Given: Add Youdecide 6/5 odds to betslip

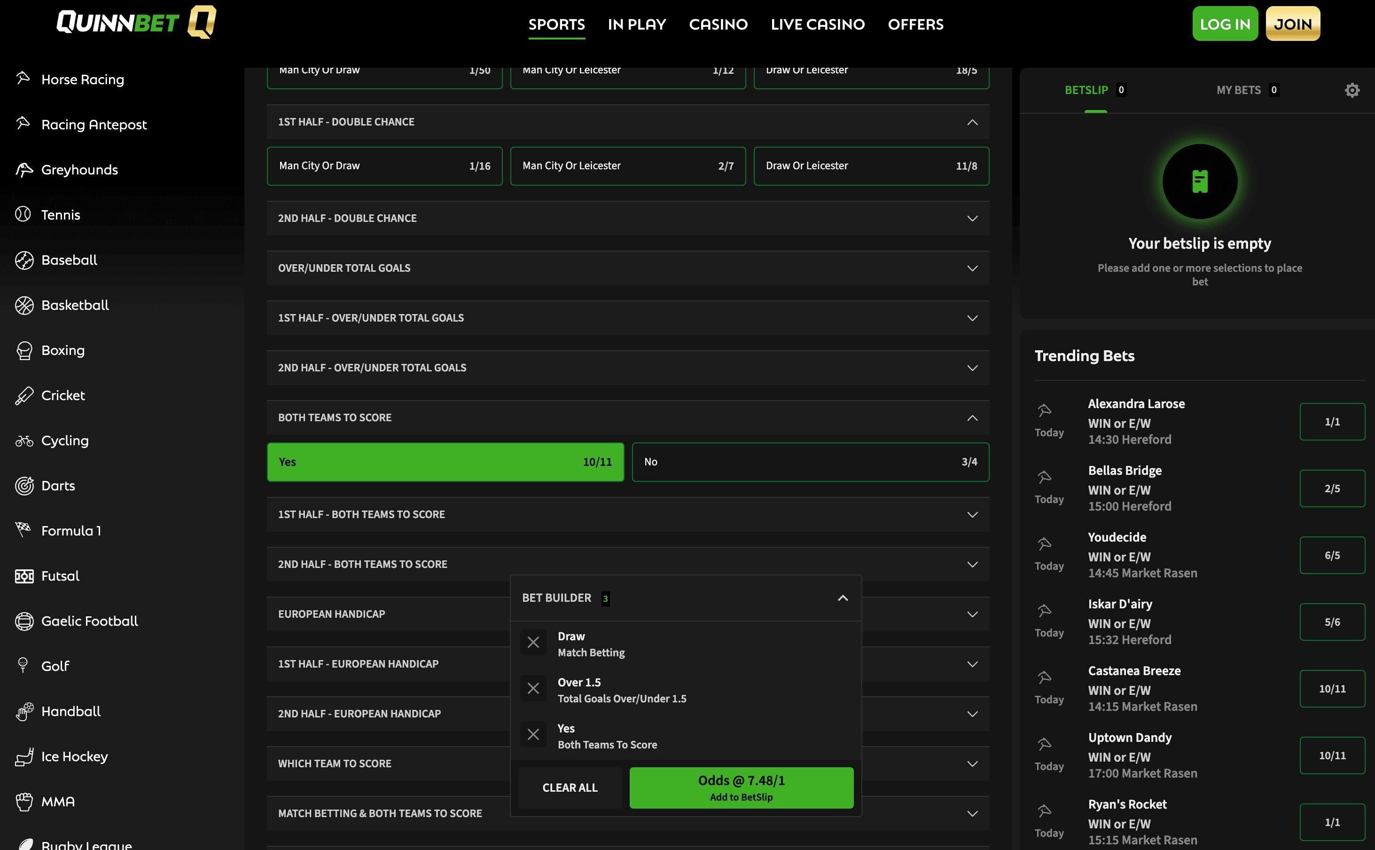Looking at the screenshot, I should (1332, 555).
